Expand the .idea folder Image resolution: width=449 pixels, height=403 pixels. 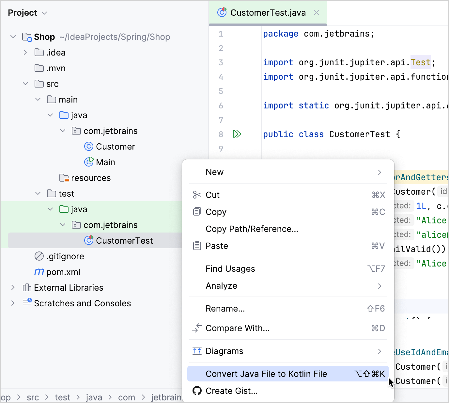[25, 52]
